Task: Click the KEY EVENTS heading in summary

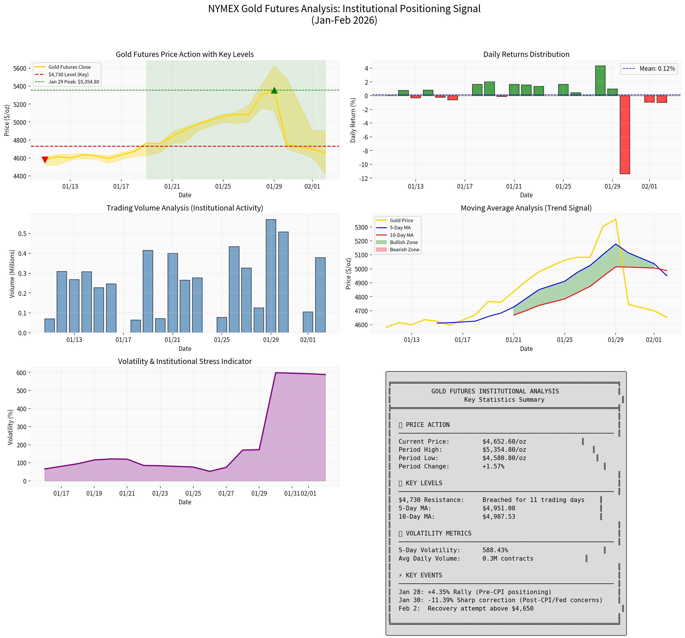Action: [x=424, y=575]
